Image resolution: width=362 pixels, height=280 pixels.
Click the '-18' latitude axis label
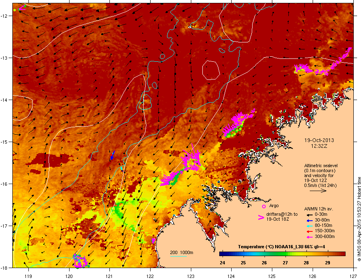tap(5, 268)
